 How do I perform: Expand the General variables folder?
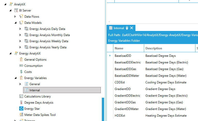(x=21, y=84)
